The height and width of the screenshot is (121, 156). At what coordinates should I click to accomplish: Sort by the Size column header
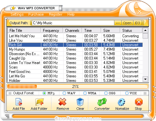[x=111, y=31]
